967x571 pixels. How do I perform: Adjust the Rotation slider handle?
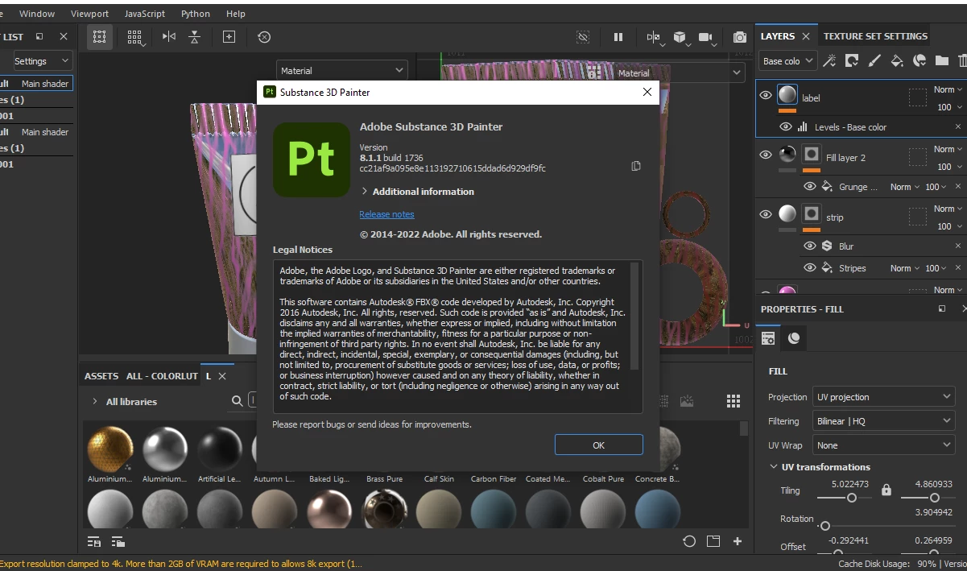[824, 526]
